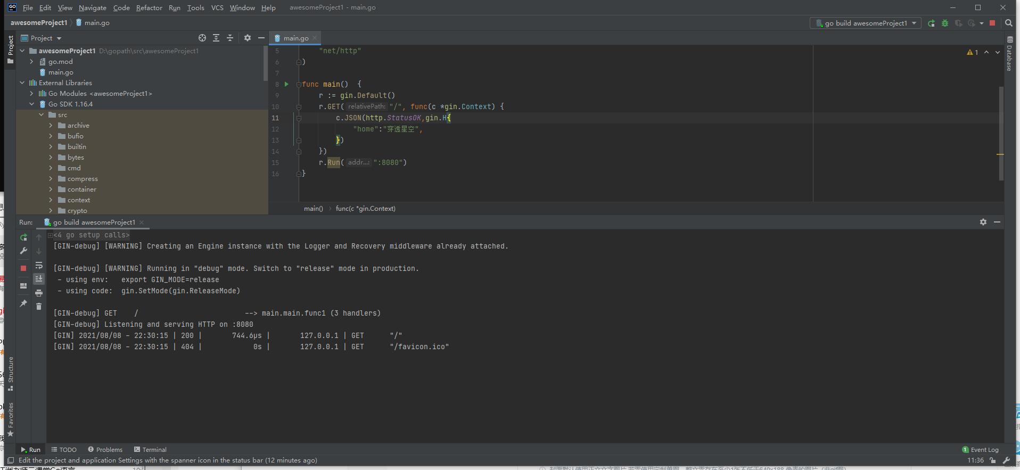
Task: Open the VCS menu
Action: [217, 7]
